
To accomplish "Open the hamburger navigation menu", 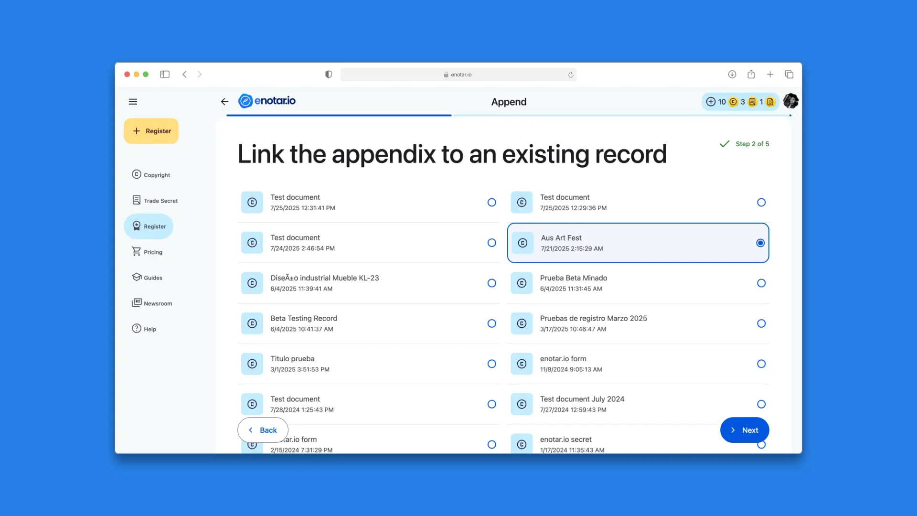I will 133,101.
